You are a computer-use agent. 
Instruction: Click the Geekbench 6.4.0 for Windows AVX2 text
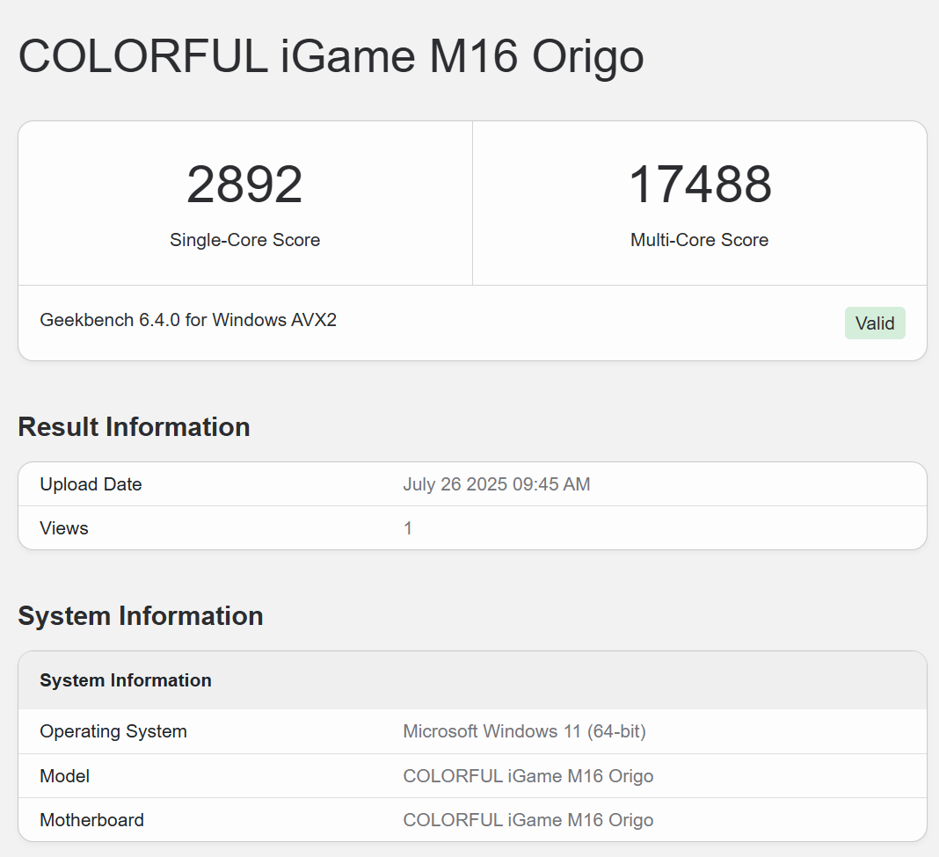188,320
